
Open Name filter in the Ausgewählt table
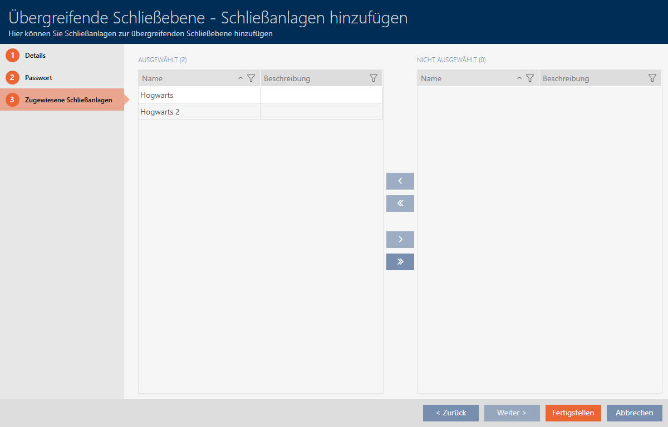(251, 78)
